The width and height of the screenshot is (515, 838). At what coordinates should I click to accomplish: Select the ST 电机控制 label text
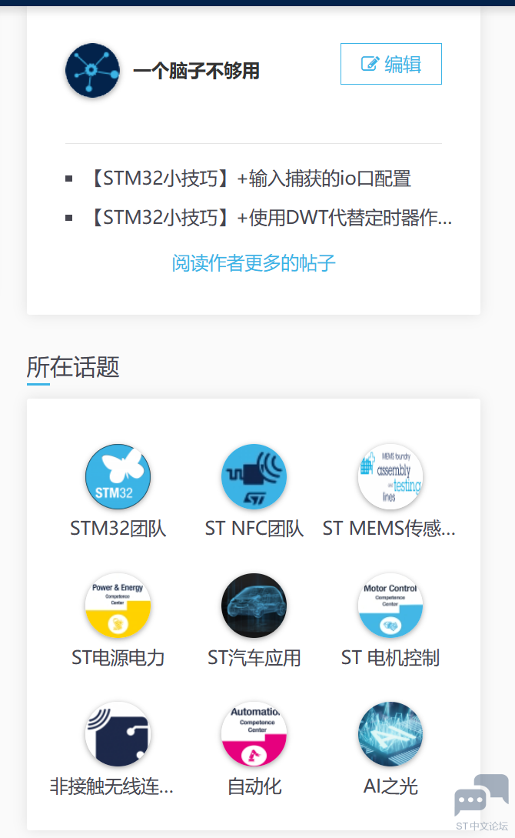(x=390, y=657)
